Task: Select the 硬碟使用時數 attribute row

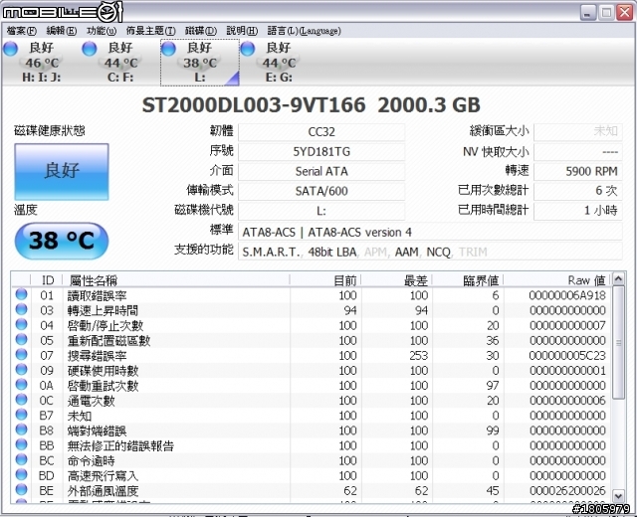Action: click(x=312, y=371)
